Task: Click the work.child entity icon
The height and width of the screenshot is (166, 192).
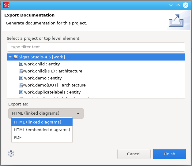Action: [21, 64]
